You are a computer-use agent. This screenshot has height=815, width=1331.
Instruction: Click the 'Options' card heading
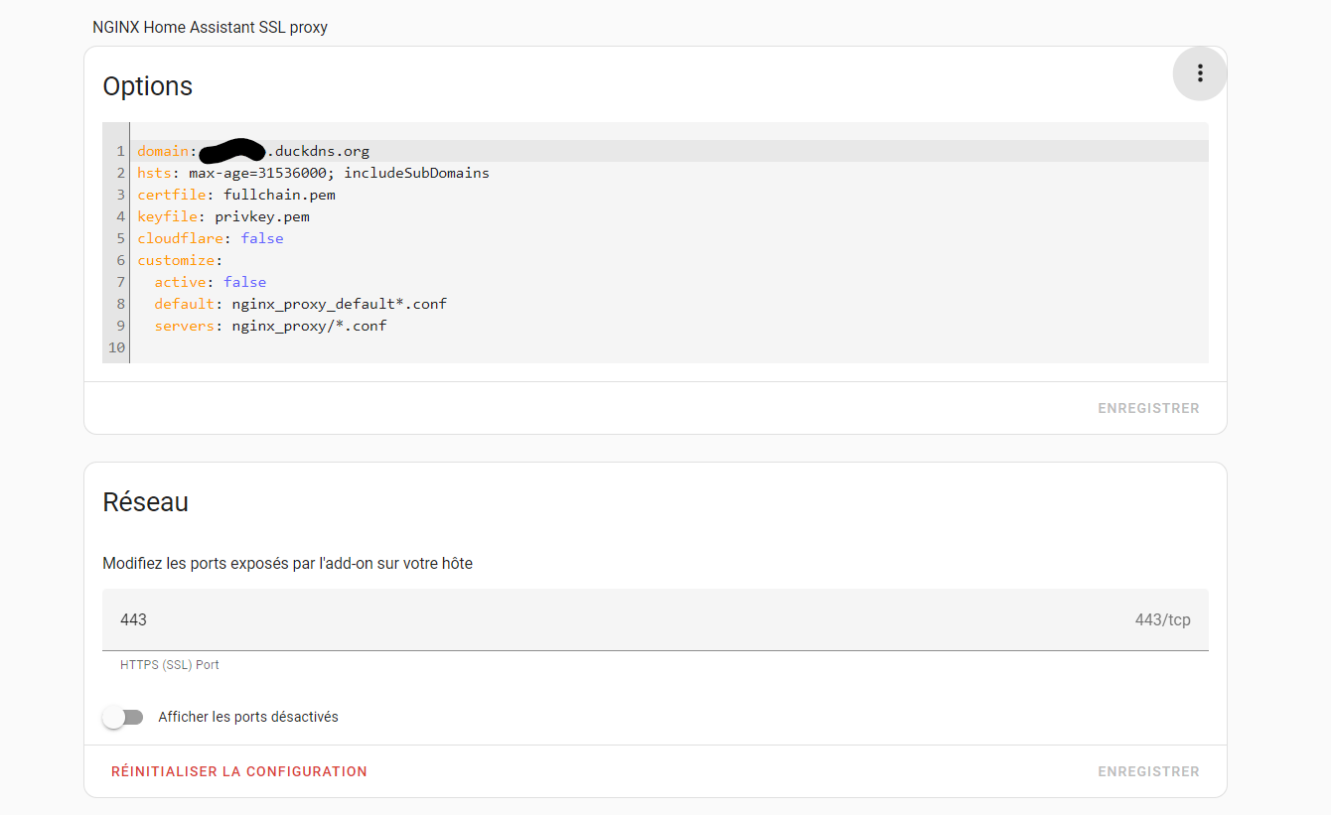coord(148,86)
